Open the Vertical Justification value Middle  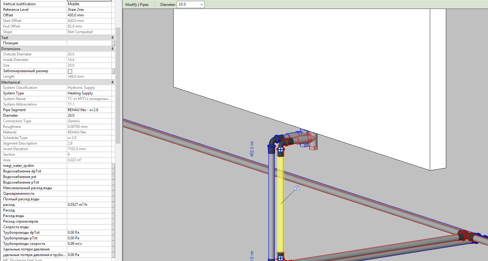tap(89, 4)
